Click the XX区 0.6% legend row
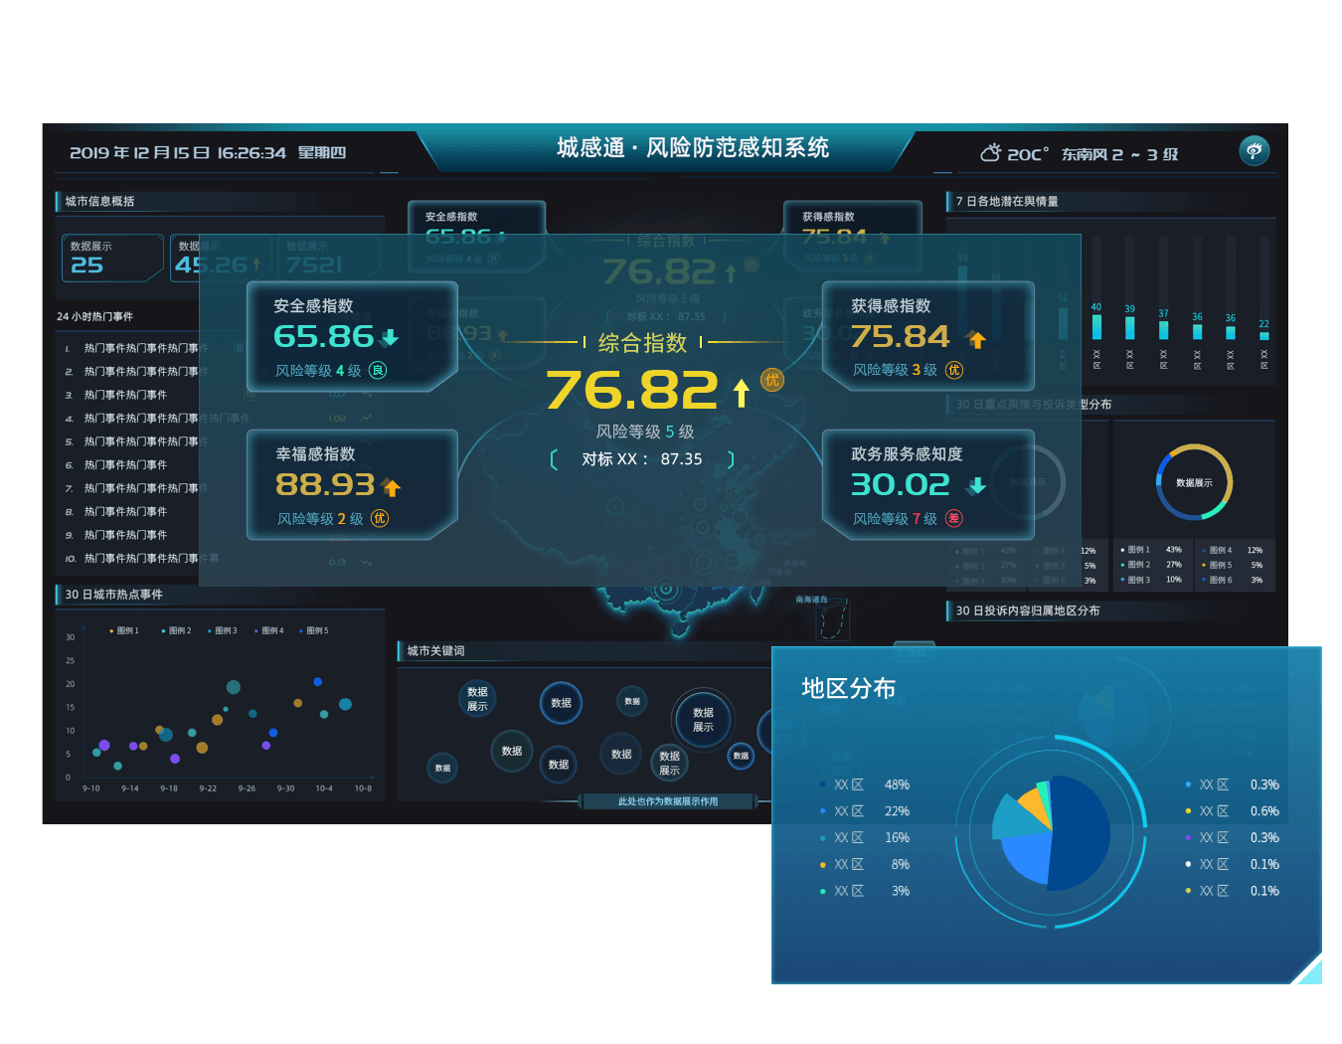 tap(1233, 811)
